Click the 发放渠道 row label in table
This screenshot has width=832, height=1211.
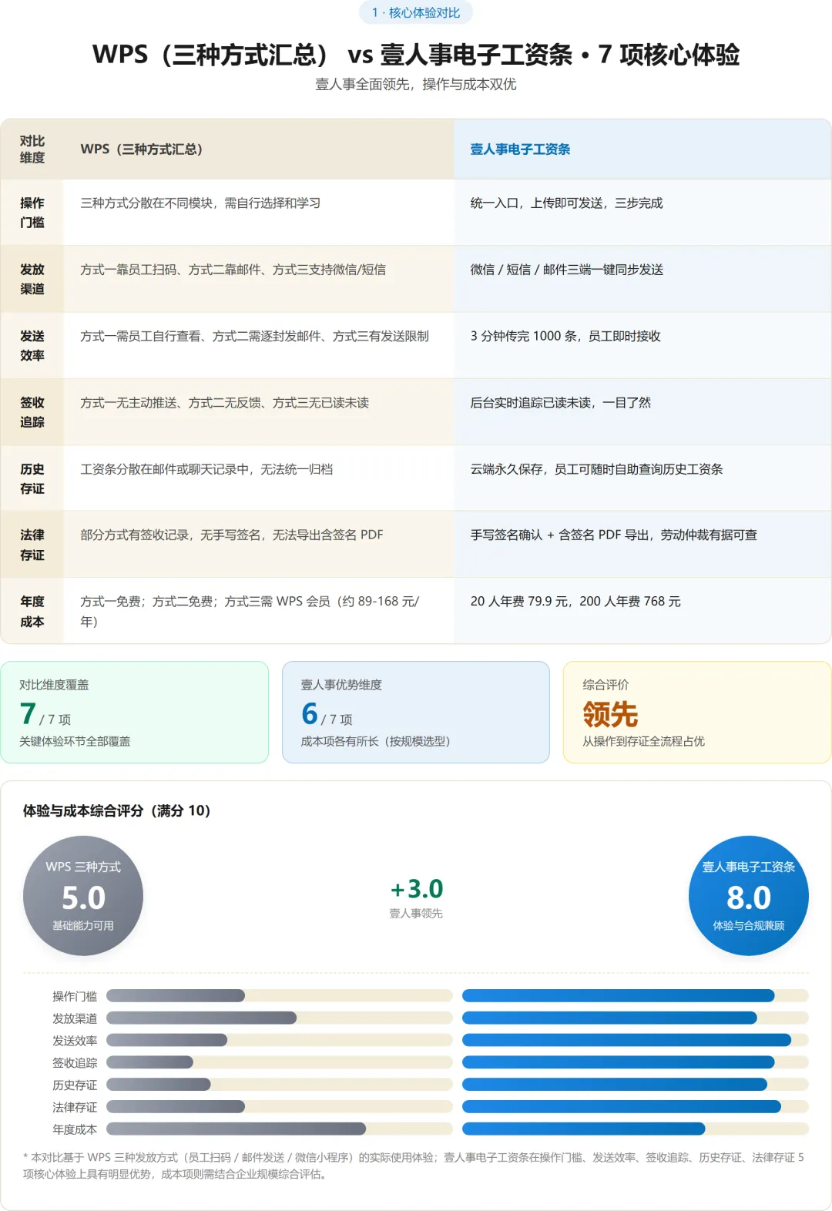[32, 279]
